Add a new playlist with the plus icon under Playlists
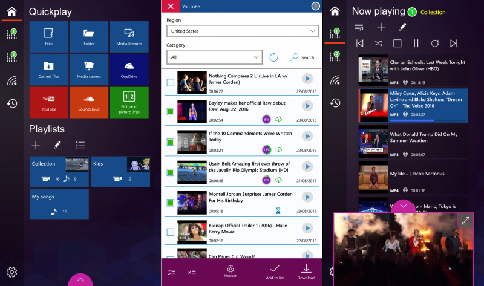Viewport: 484px width, 286px height. tap(36, 145)
